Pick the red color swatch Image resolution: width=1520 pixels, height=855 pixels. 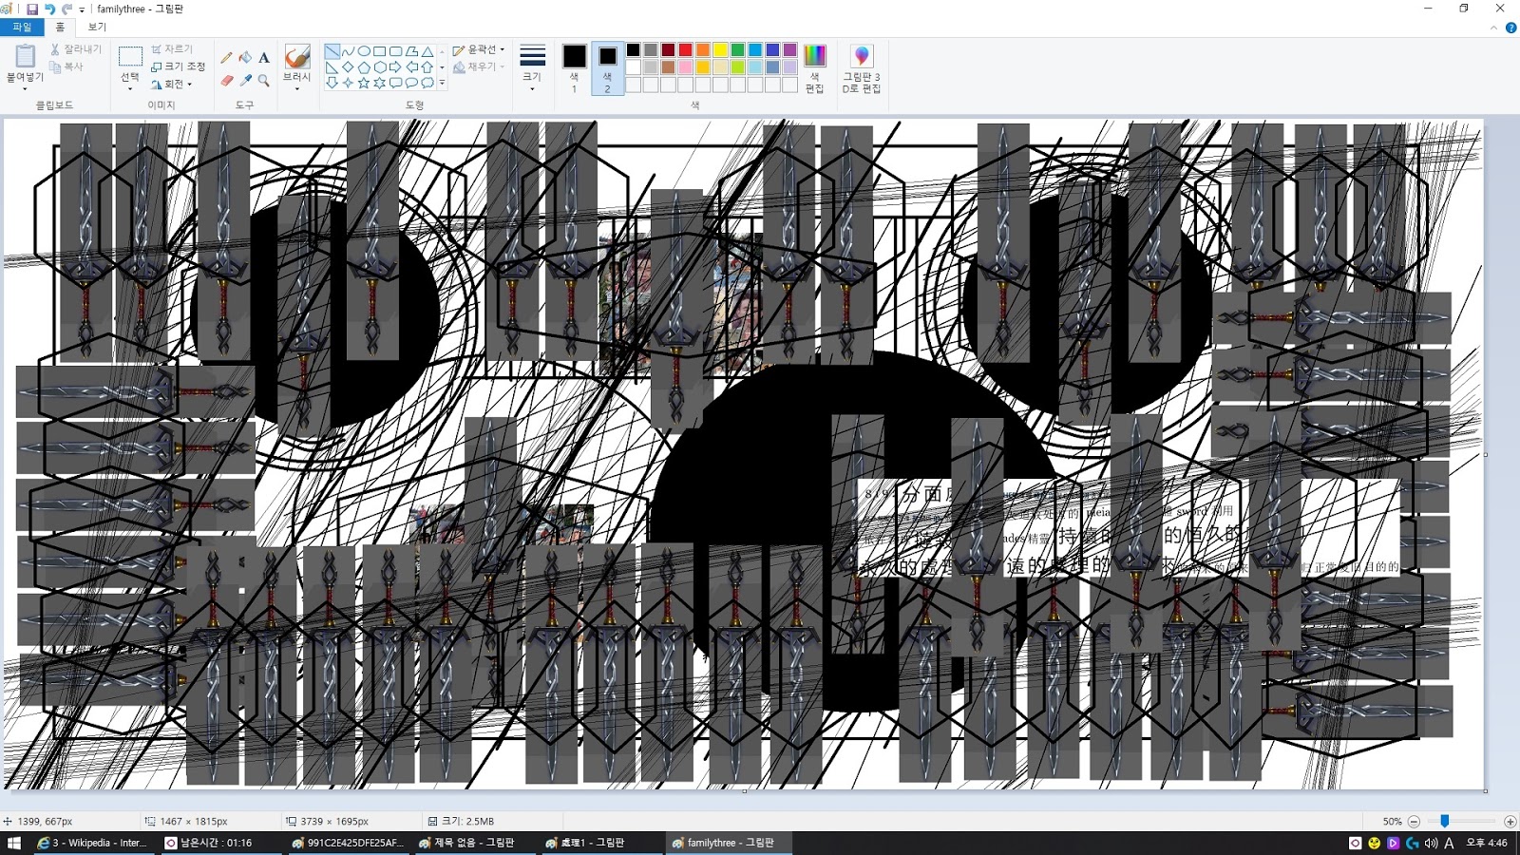pyautogui.click(x=685, y=50)
